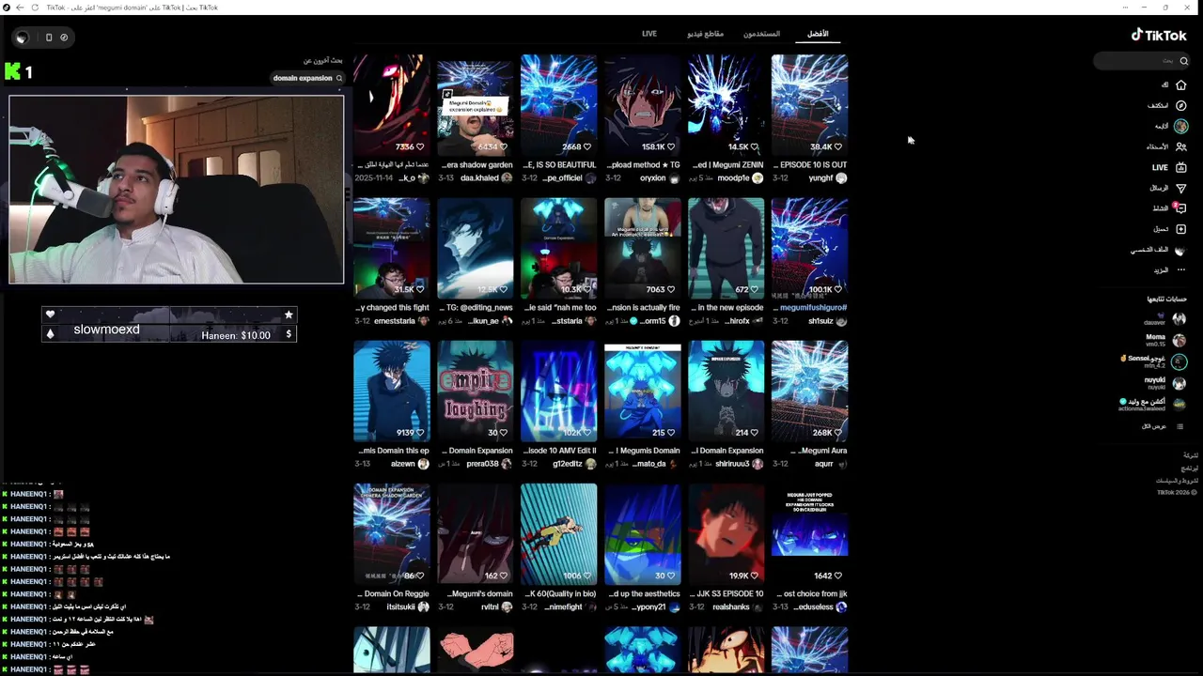Switch to the LIVE search tab
The height and width of the screenshot is (676, 1203).
tap(649, 34)
